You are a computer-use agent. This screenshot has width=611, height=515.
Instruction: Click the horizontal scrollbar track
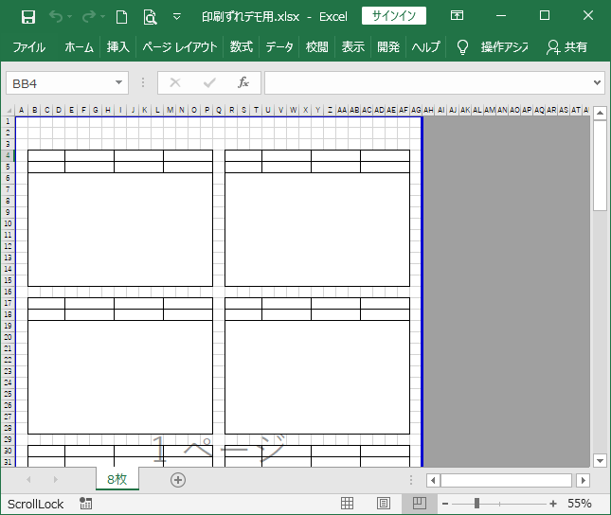(506, 480)
